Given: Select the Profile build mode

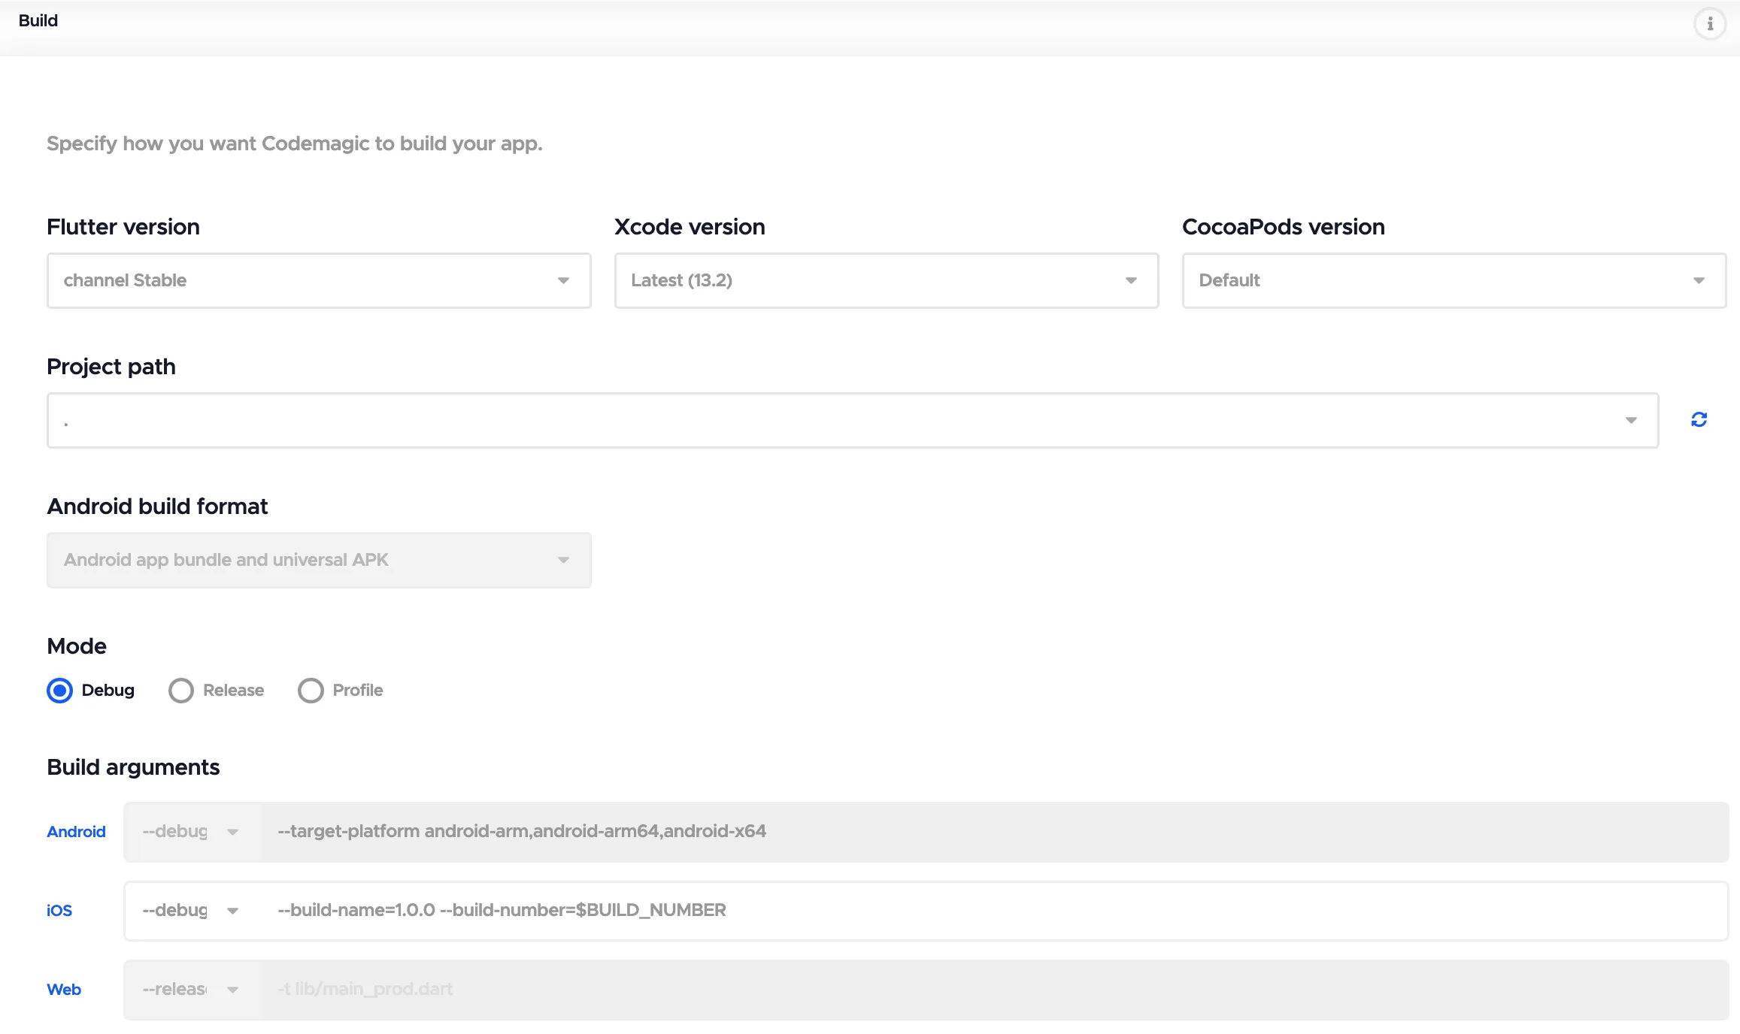Looking at the screenshot, I should [x=311, y=690].
